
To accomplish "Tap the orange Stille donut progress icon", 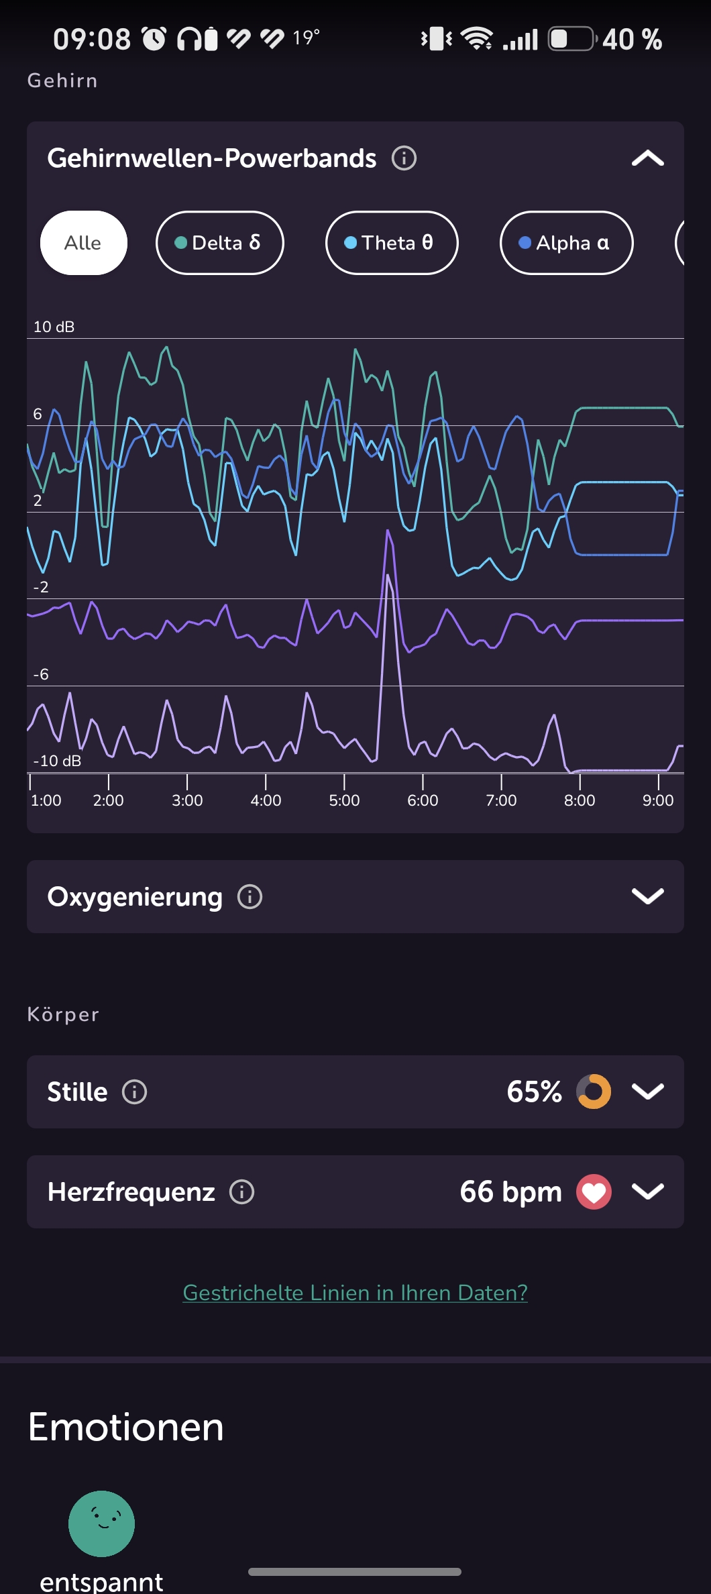I will click(x=594, y=1092).
